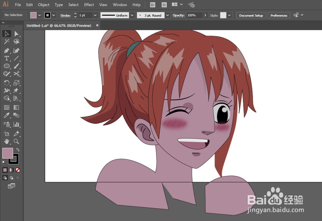322x221 pixels.
Task: Select the Direct Selection tool
Action: (x=16, y=34)
